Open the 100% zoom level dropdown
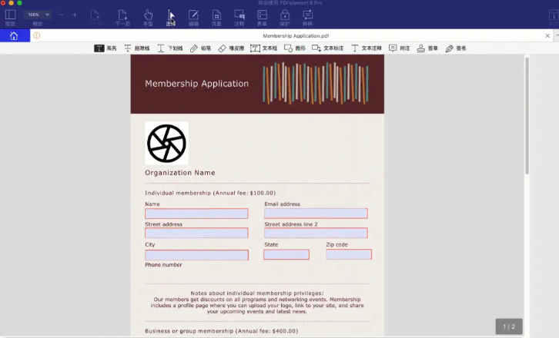Screen dimensions: 559x338 [x=38, y=15]
